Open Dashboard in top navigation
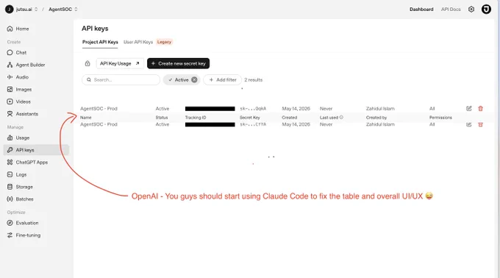Screen dimensions: 500x278 tap(421, 10)
